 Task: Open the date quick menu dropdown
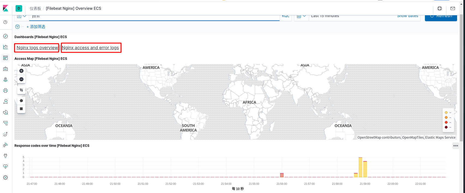tap(301, 16)
